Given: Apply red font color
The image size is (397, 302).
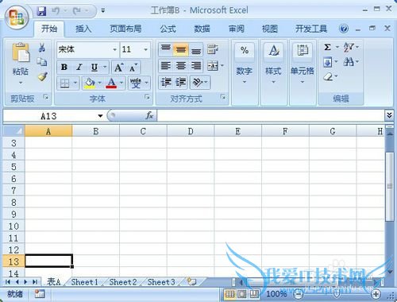Looking at the screenshot, I should click(x=111, y=83).
